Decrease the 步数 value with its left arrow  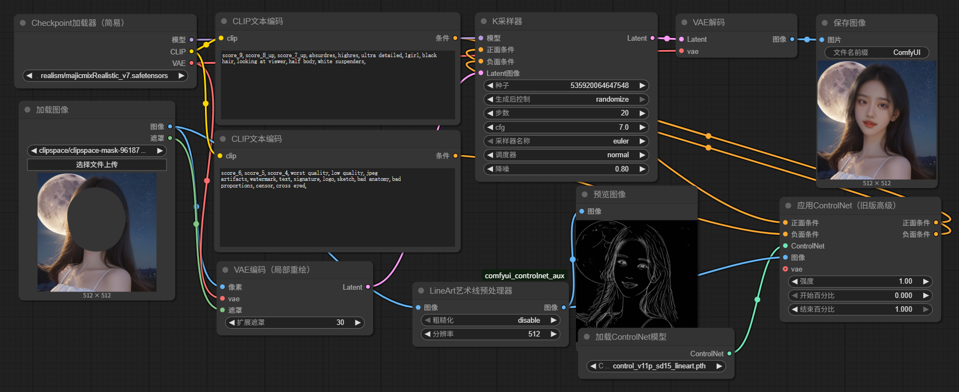click(490, 113)
